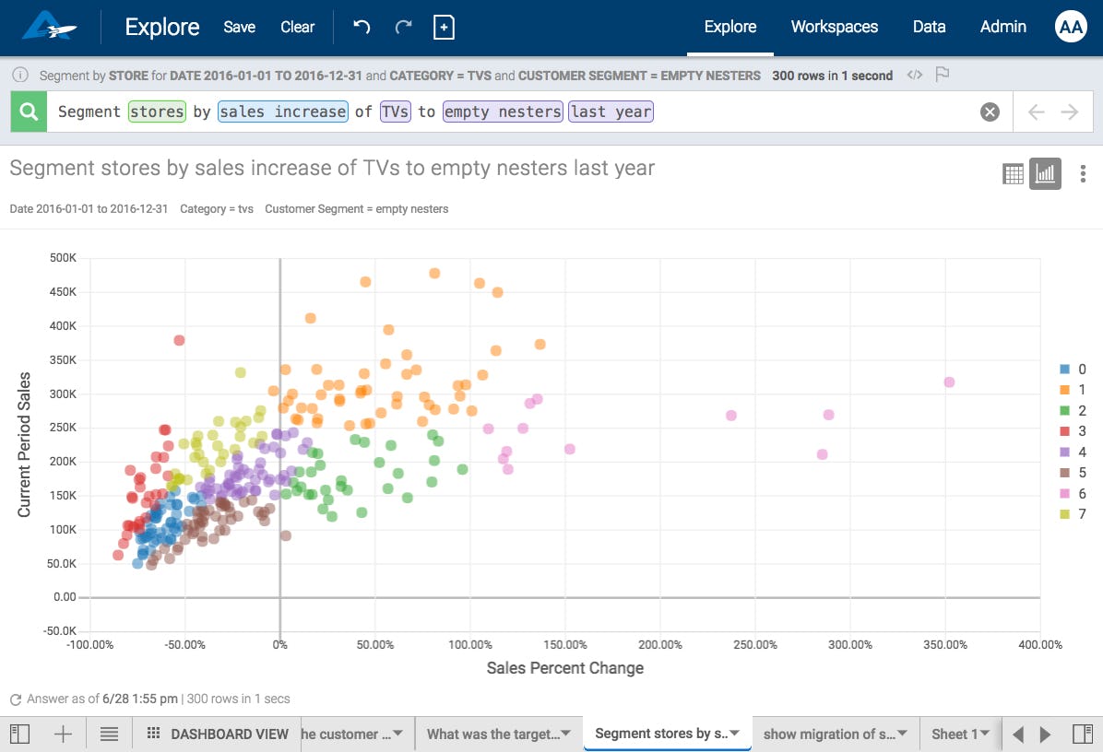Toggle cluster 2 green legend entry
The image size is (1103, 752).
1073,410
